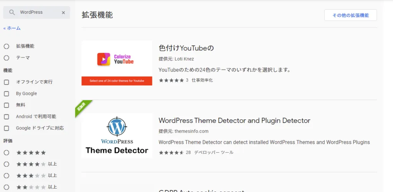Screen dimensions: 393x192
Task: Check Google ドライブに対応 filter
Action: coord(7,128)
